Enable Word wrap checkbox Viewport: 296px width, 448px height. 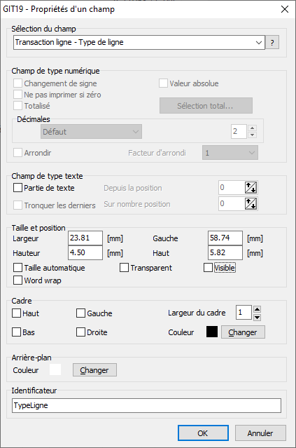[x=17, y=280]
